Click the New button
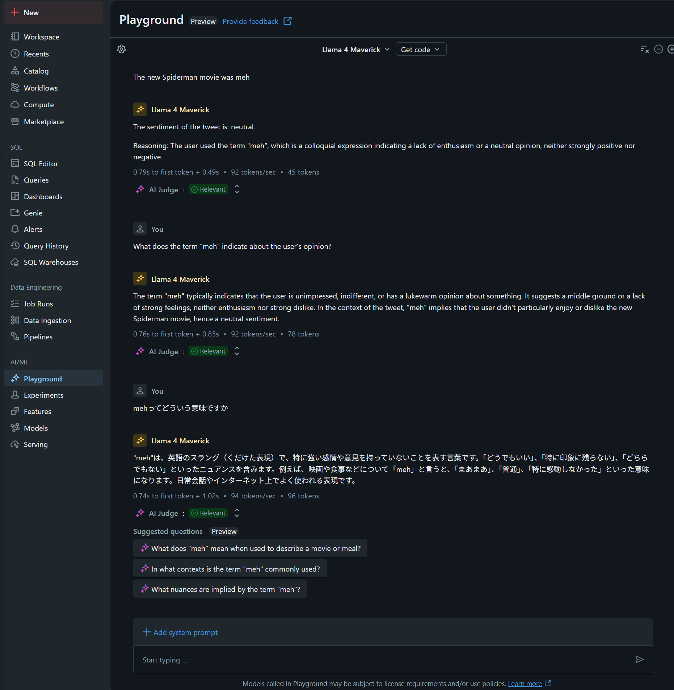The width and height of the screenshot is (674, 690). coord(53,13)
